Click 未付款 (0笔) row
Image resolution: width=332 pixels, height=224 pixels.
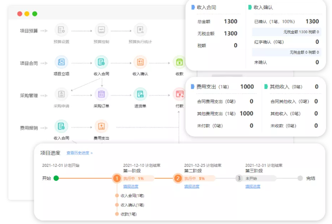coord(225,126)
